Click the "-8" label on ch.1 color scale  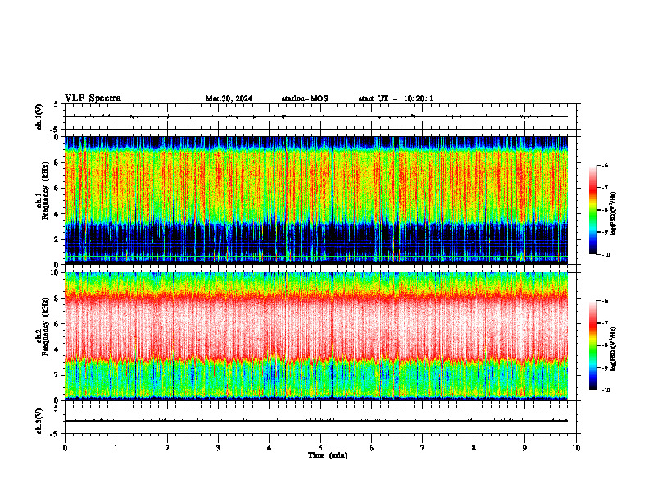[x=605, y=210]
